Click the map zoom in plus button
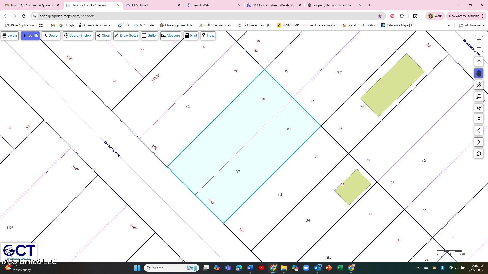Viewport: 488px width, 274px height. pyautogui.click(x=479, y=40)
